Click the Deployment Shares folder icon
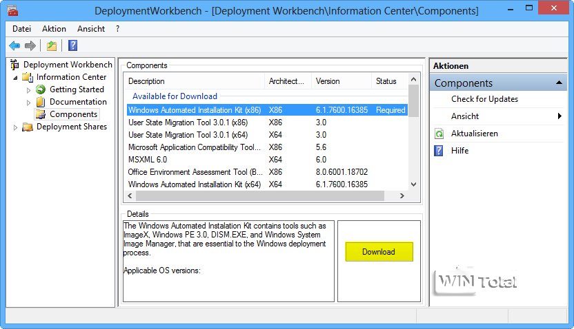Viewport: 574px width, 329px height. click(28, 127)
